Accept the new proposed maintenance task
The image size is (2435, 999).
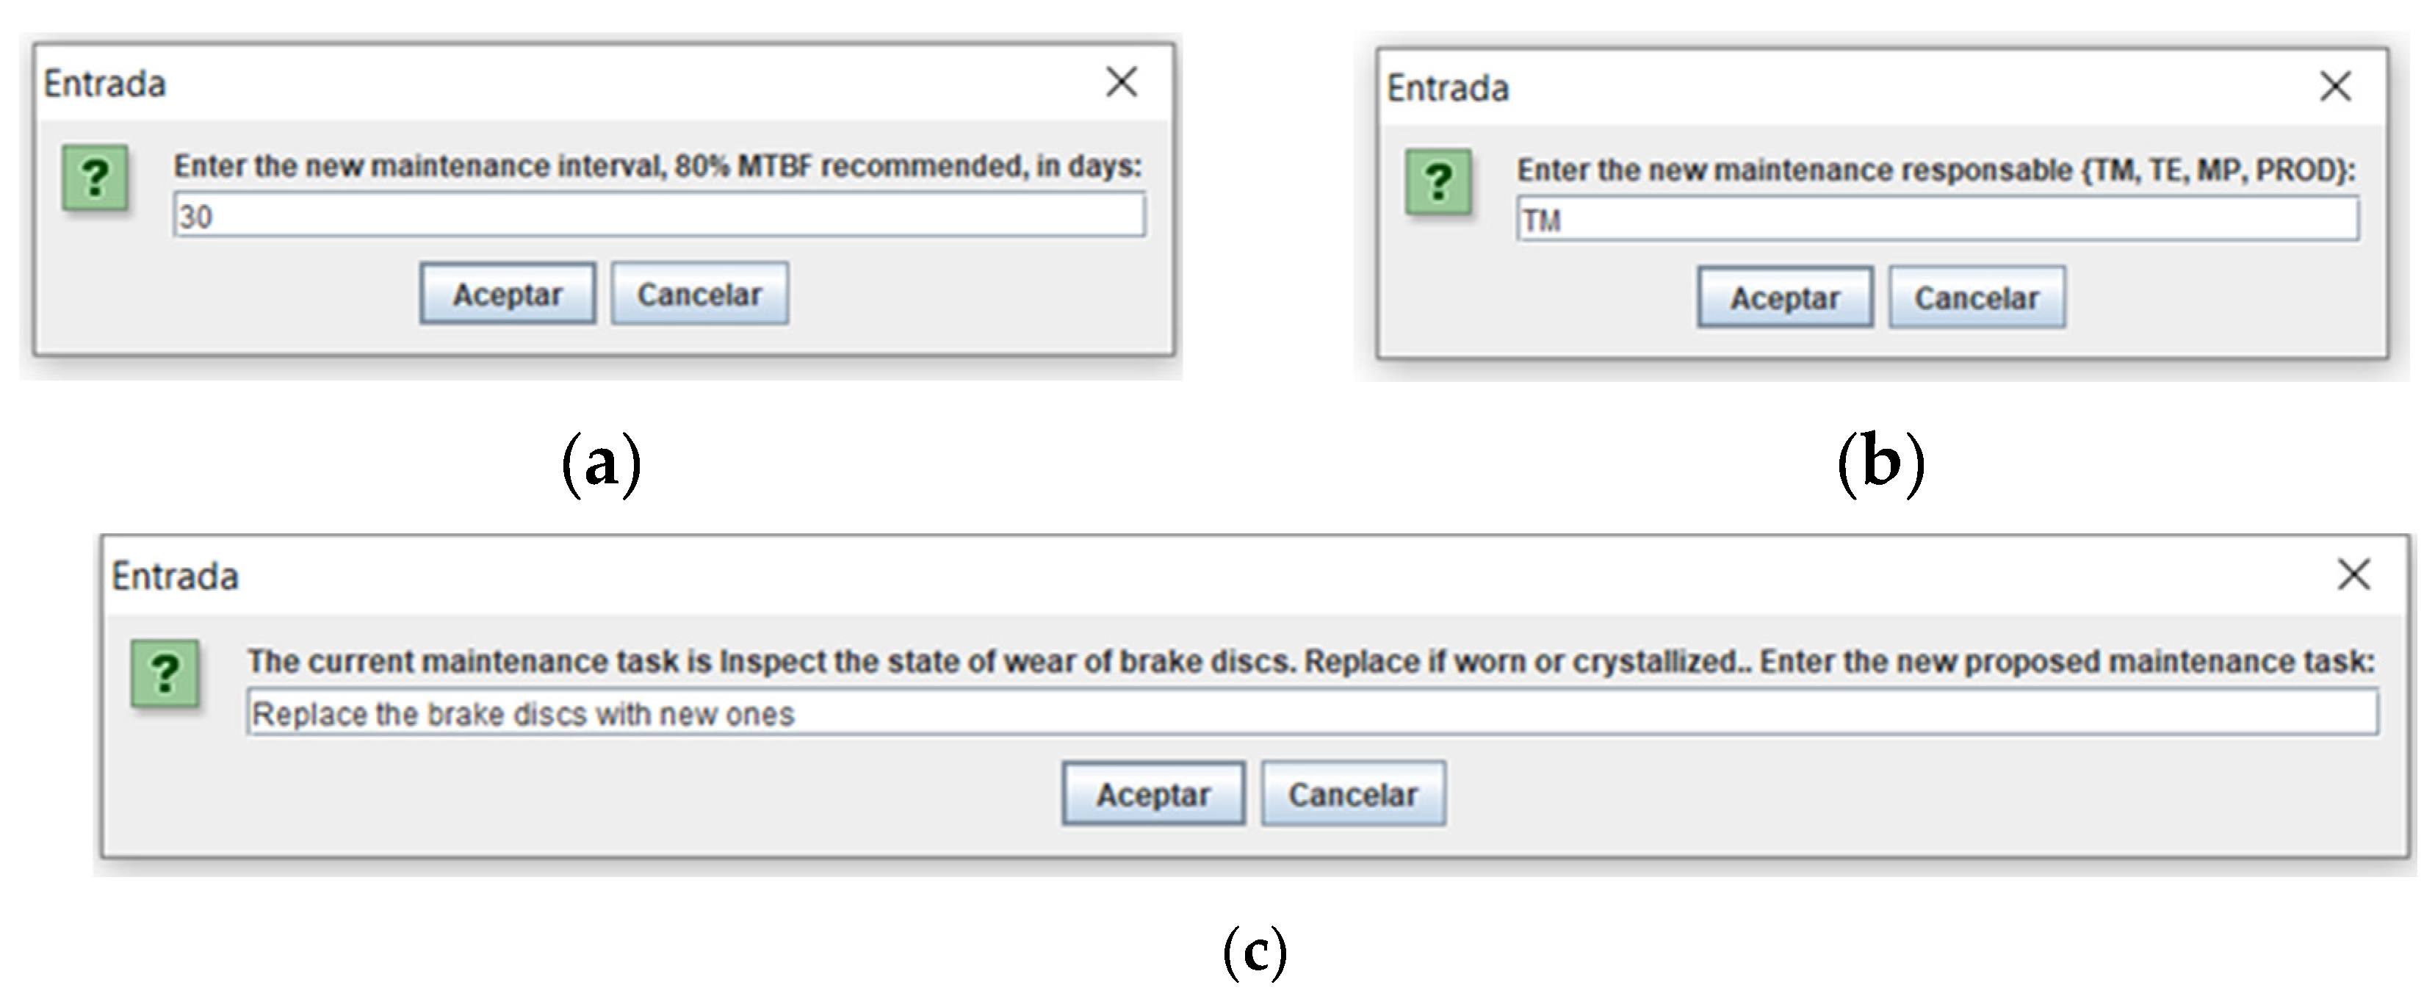pyautogui.click(x=1152, y=794)
